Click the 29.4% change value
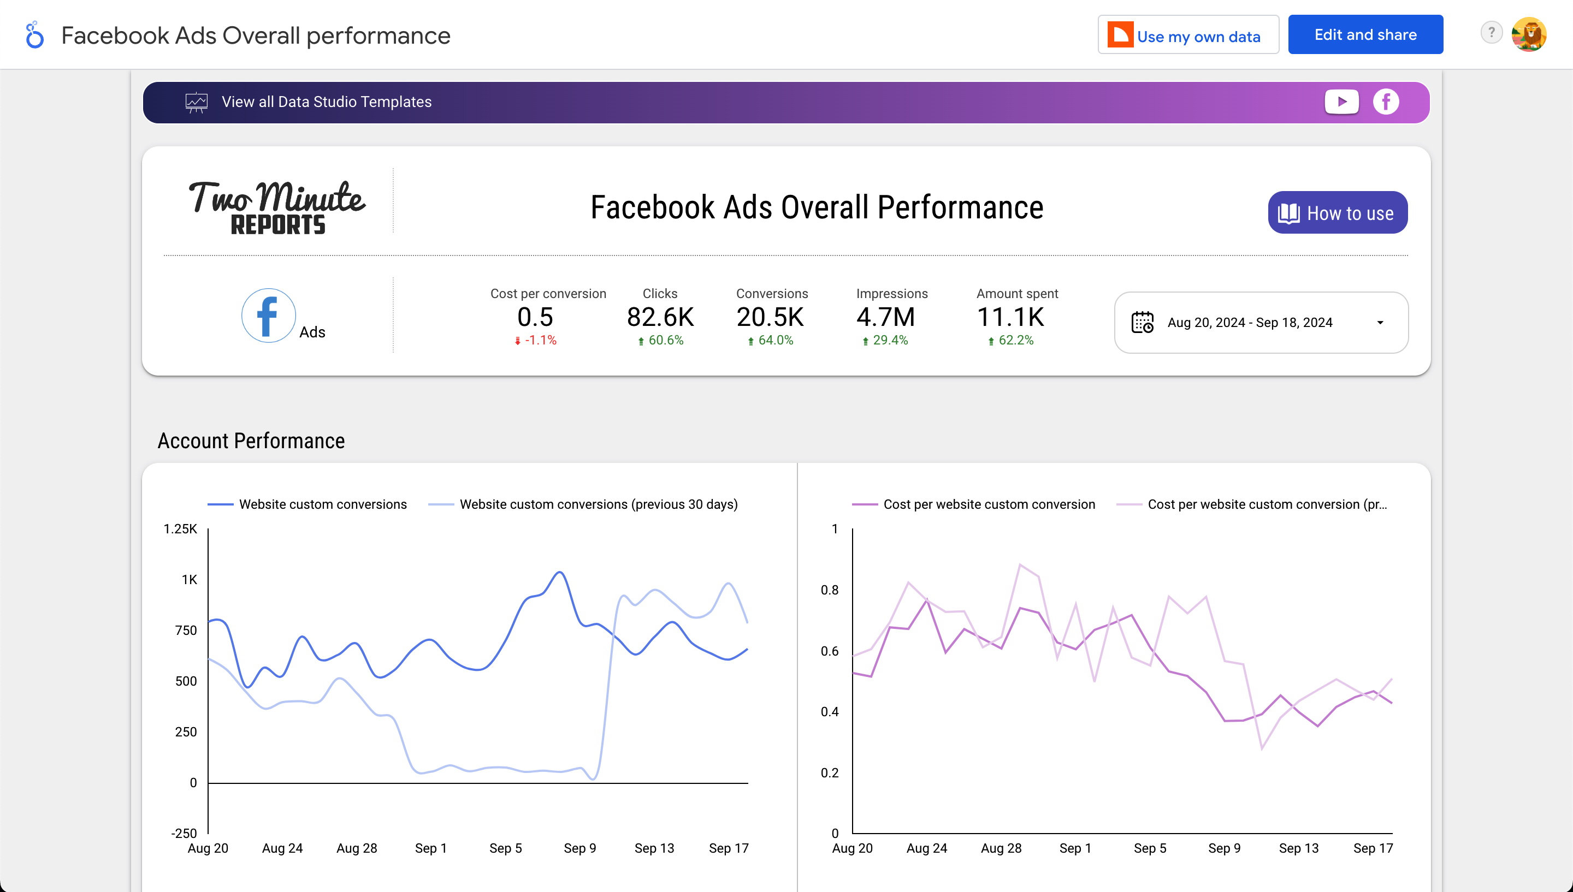The width and height of the screenshot is (1573, 892). 890,341
